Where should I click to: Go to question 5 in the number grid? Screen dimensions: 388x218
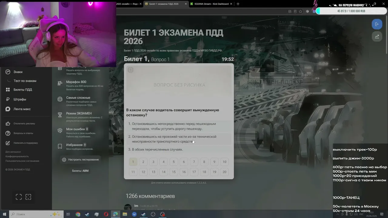point(174,162)
